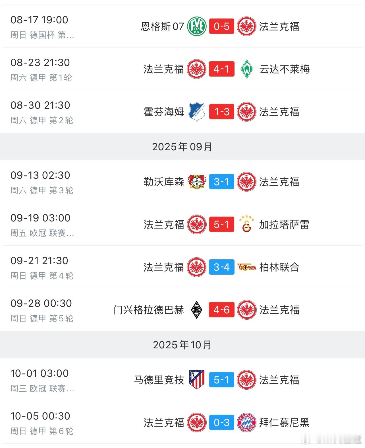Click the Bayern Munich club logo
365x448 pixels.
pyautogui.click(x=246, y=423)
